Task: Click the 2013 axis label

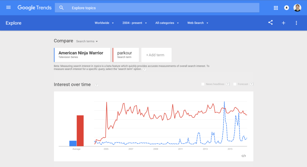Action: (205, 149)
